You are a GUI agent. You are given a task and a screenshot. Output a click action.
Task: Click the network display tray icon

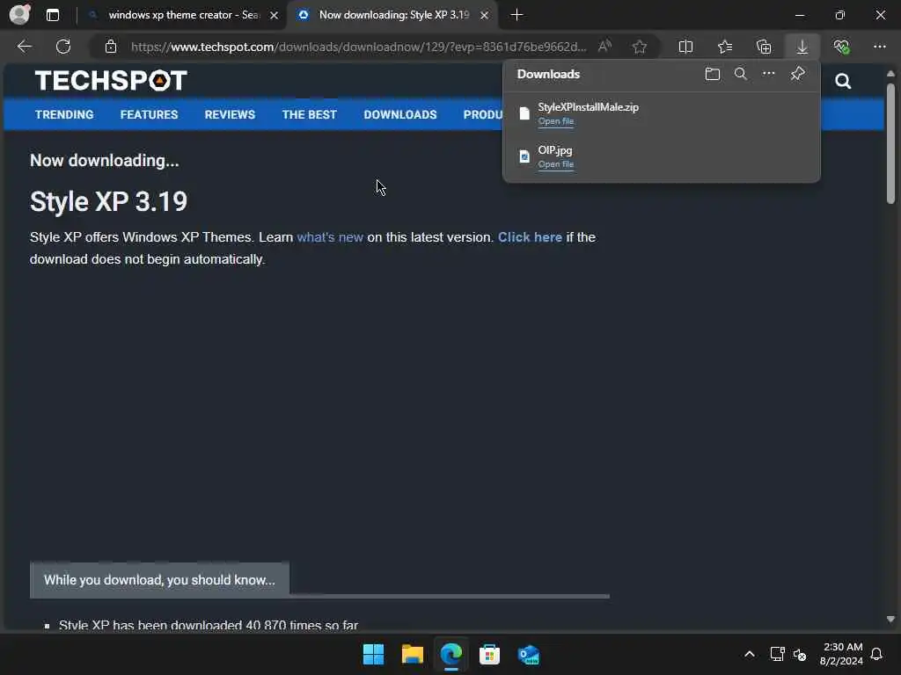[x=777, y=654]
